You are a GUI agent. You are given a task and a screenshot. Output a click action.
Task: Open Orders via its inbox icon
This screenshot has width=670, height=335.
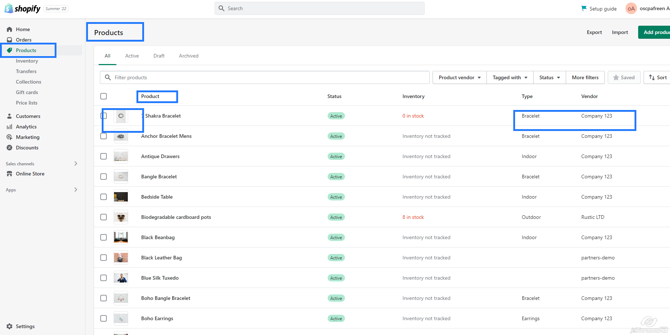pyautogui.click(x=9, y=40)
